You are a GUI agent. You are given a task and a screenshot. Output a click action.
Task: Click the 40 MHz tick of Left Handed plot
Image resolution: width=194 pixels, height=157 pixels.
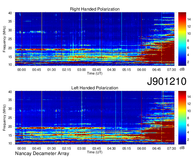click(x=10, y=92)
